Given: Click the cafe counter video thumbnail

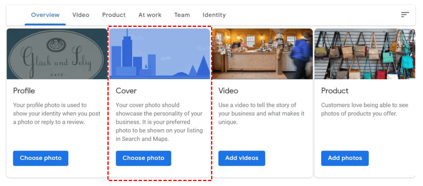Looking at the screenshot, I should 262,54.
